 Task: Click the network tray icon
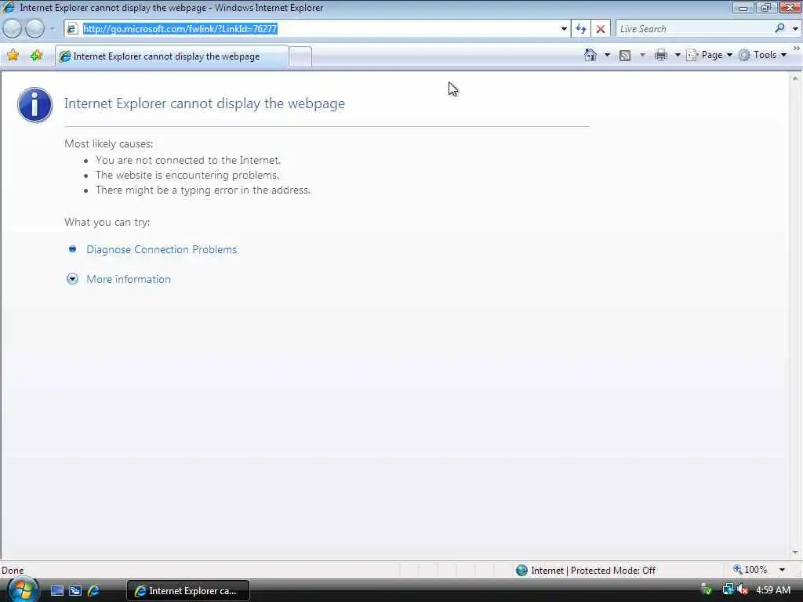728,589
